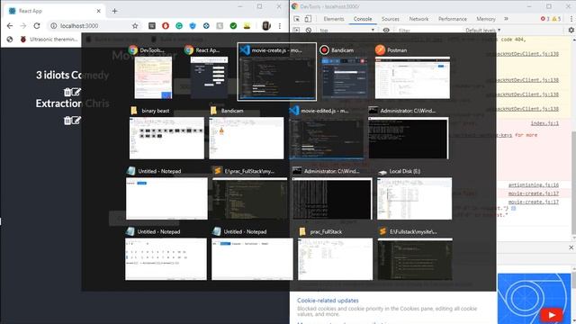Screen dimensions: 576x324
Task: Switch to the Elements tab in DevTools
Action: point(334,19)
